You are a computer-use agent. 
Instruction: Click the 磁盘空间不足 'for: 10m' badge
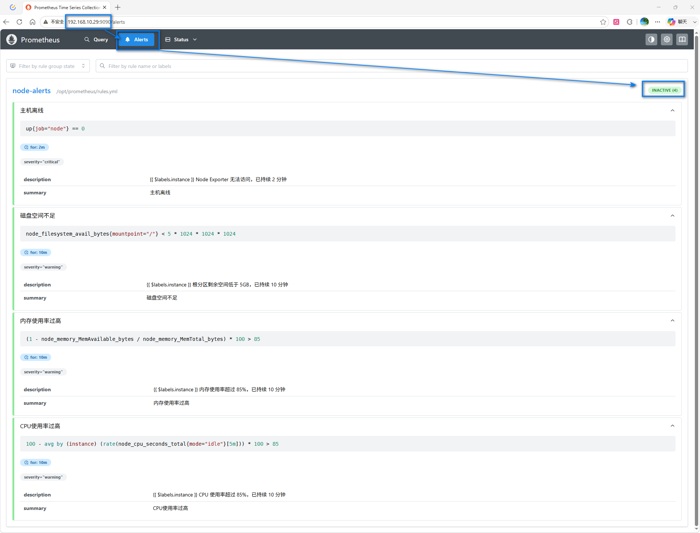pos(35,252)
